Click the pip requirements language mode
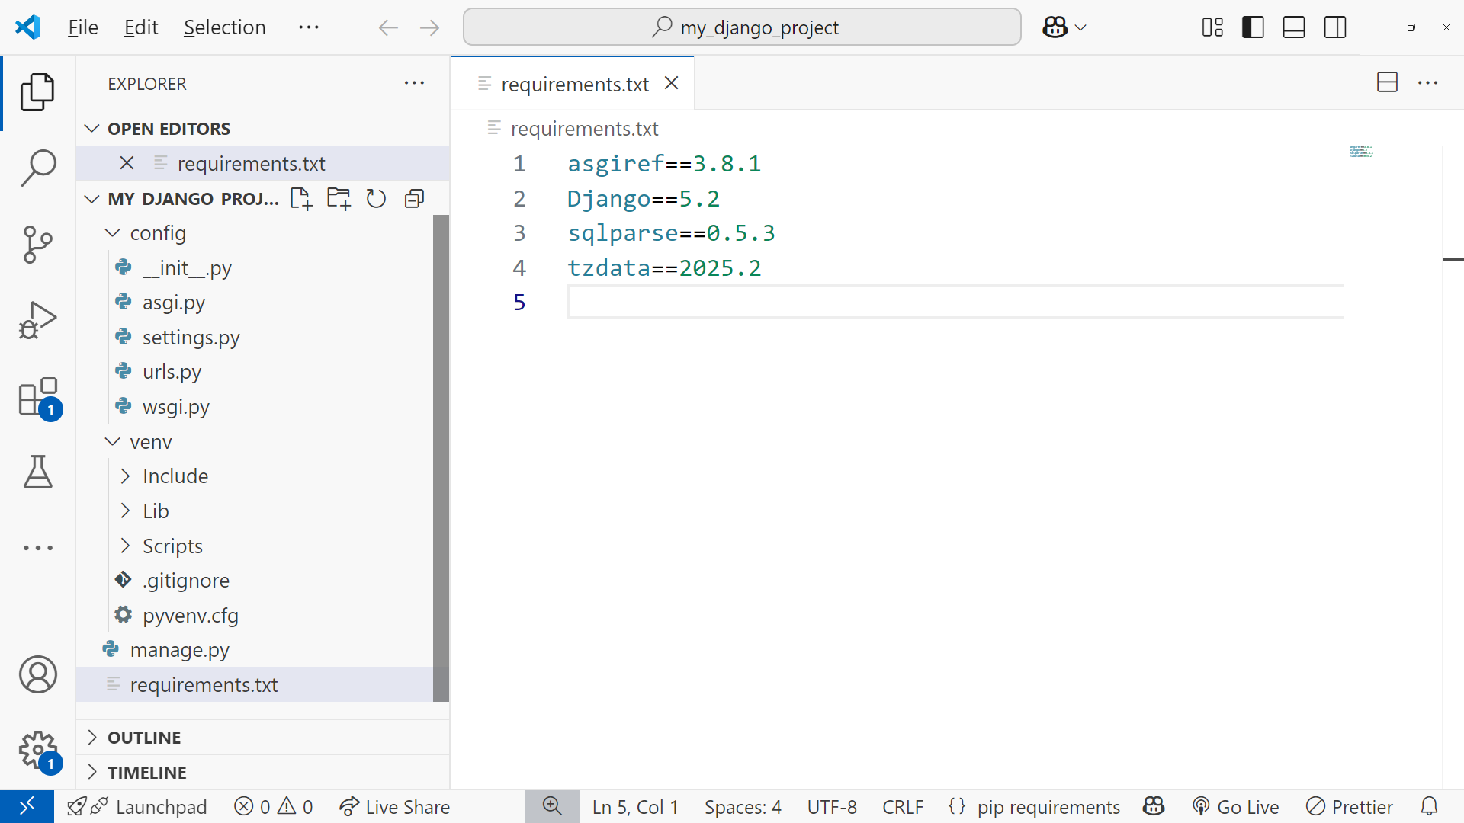1464x823 pixels. tap(1048, 807)
